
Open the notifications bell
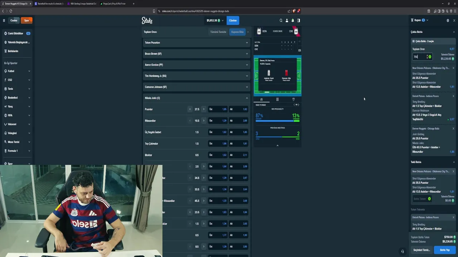coord(293,20)
